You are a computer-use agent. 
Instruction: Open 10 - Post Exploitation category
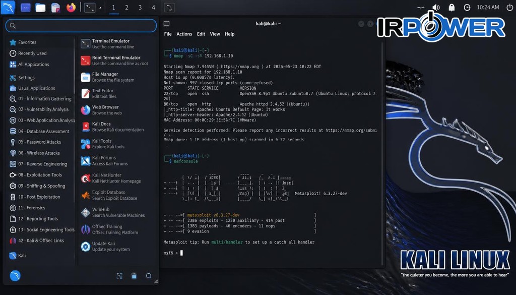39,197
